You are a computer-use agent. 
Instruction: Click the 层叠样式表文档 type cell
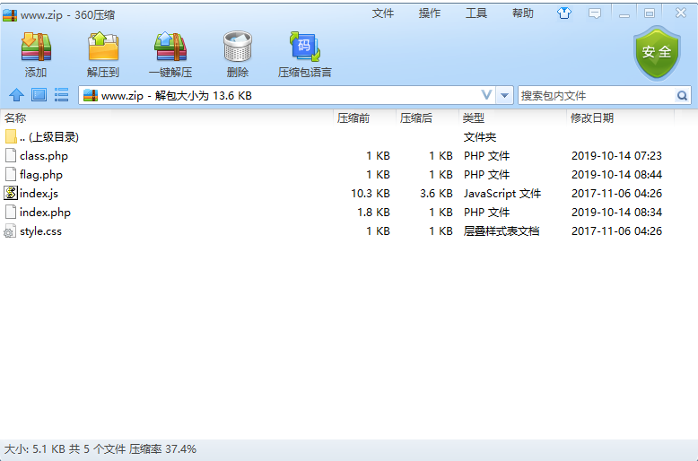[502, 231]
